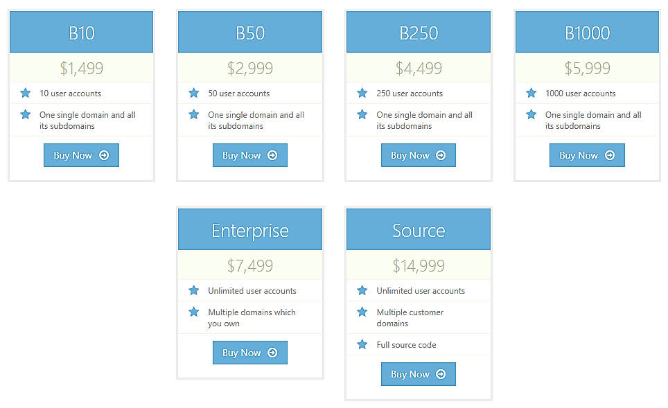Click the star icon beside 10 user accounts
This screenshot has width=668, height=408.
[25, 92]
